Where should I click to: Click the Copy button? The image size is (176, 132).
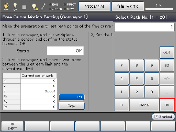tap(72, 106)
